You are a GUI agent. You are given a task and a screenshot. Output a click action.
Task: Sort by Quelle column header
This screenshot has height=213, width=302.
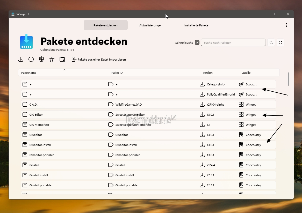(246, 73)
